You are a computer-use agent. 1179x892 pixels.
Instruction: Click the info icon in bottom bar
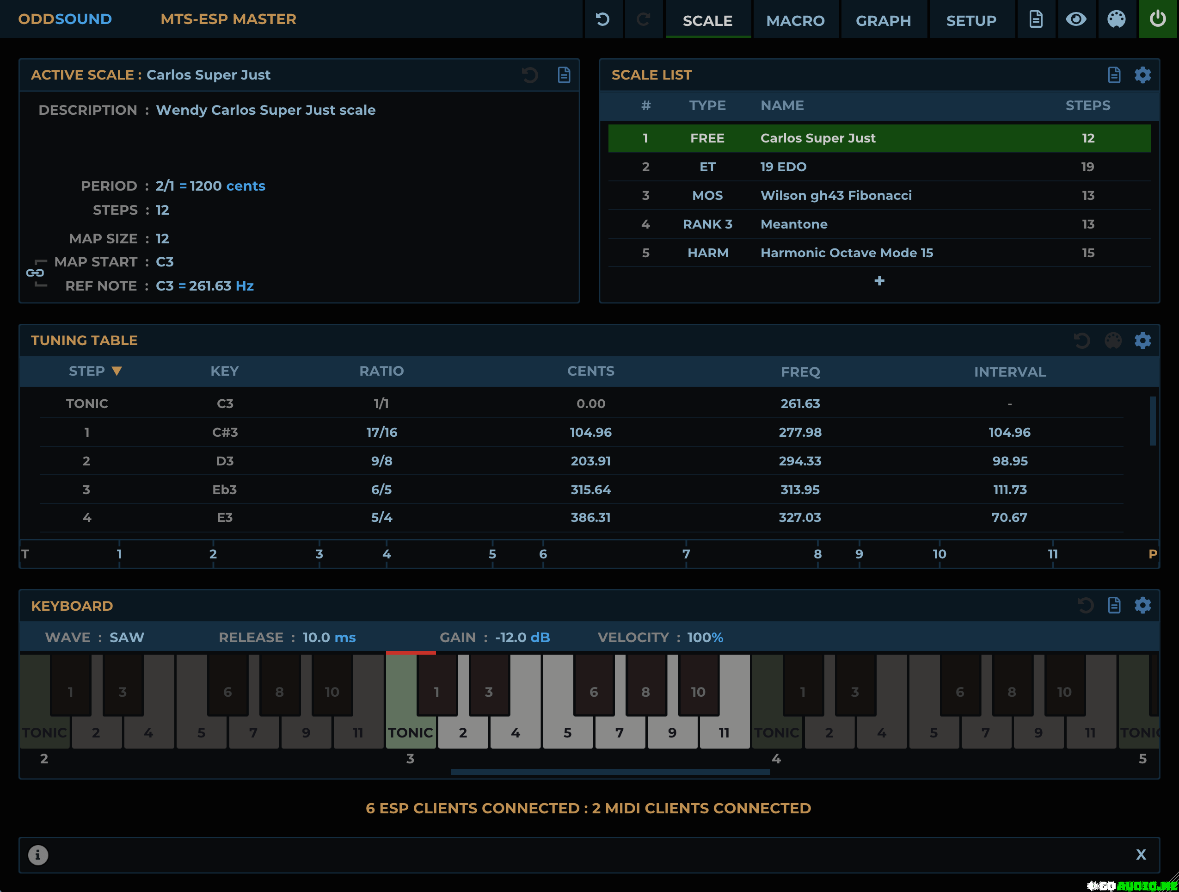coord(38,855)
